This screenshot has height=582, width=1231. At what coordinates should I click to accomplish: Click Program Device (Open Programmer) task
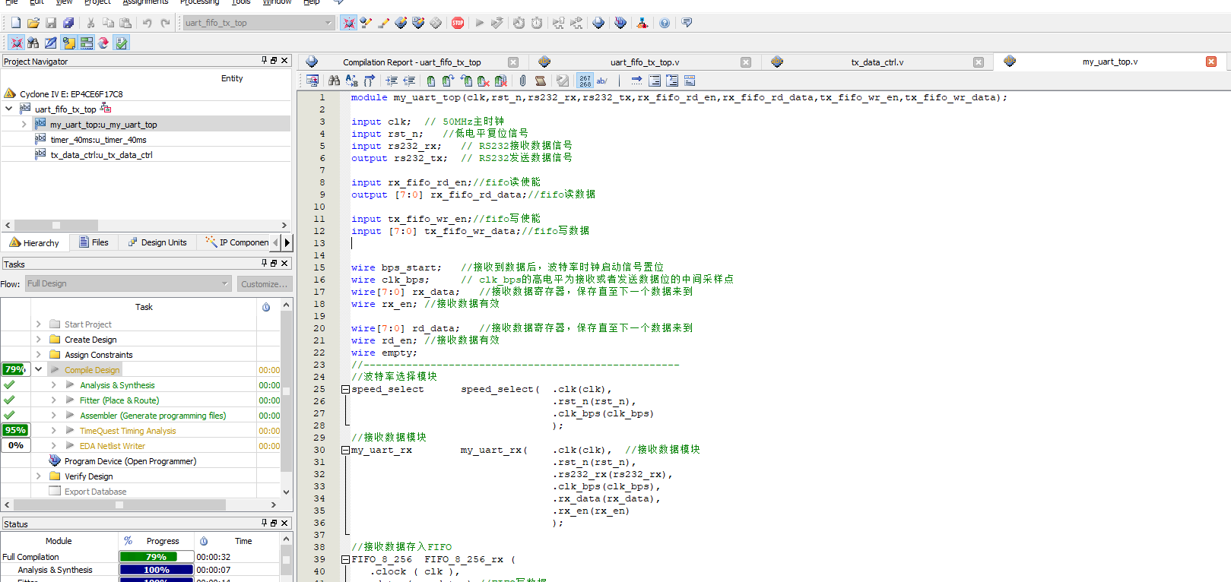130,461
